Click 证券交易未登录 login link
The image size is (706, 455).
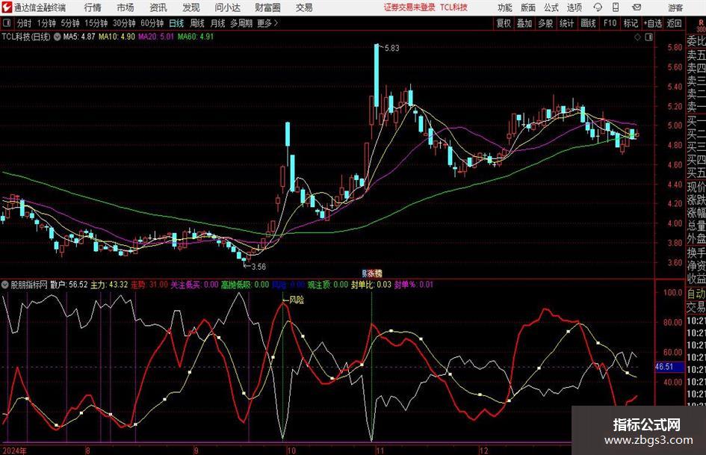coord(409,7)
